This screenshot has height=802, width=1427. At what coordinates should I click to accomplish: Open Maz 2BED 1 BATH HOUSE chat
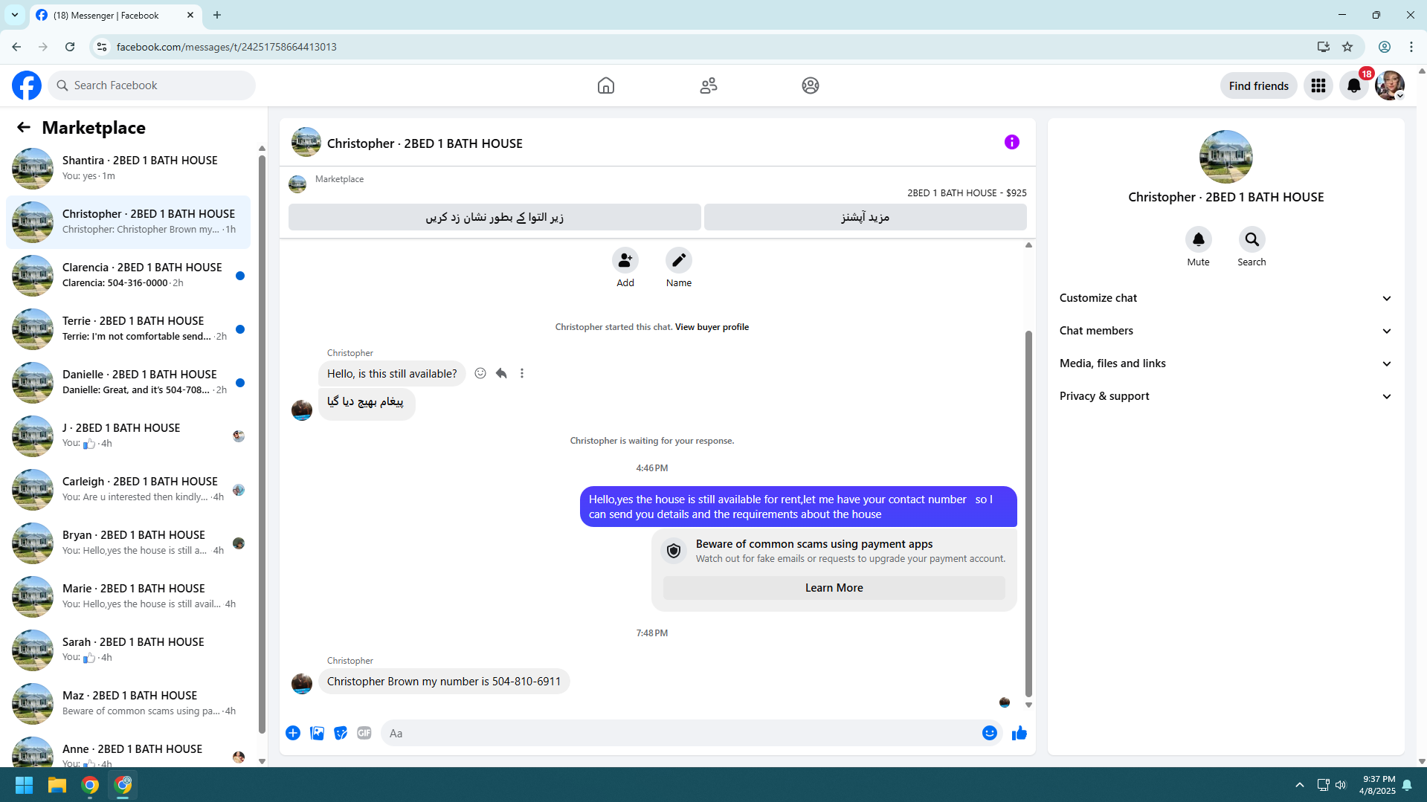coord(128,703)
